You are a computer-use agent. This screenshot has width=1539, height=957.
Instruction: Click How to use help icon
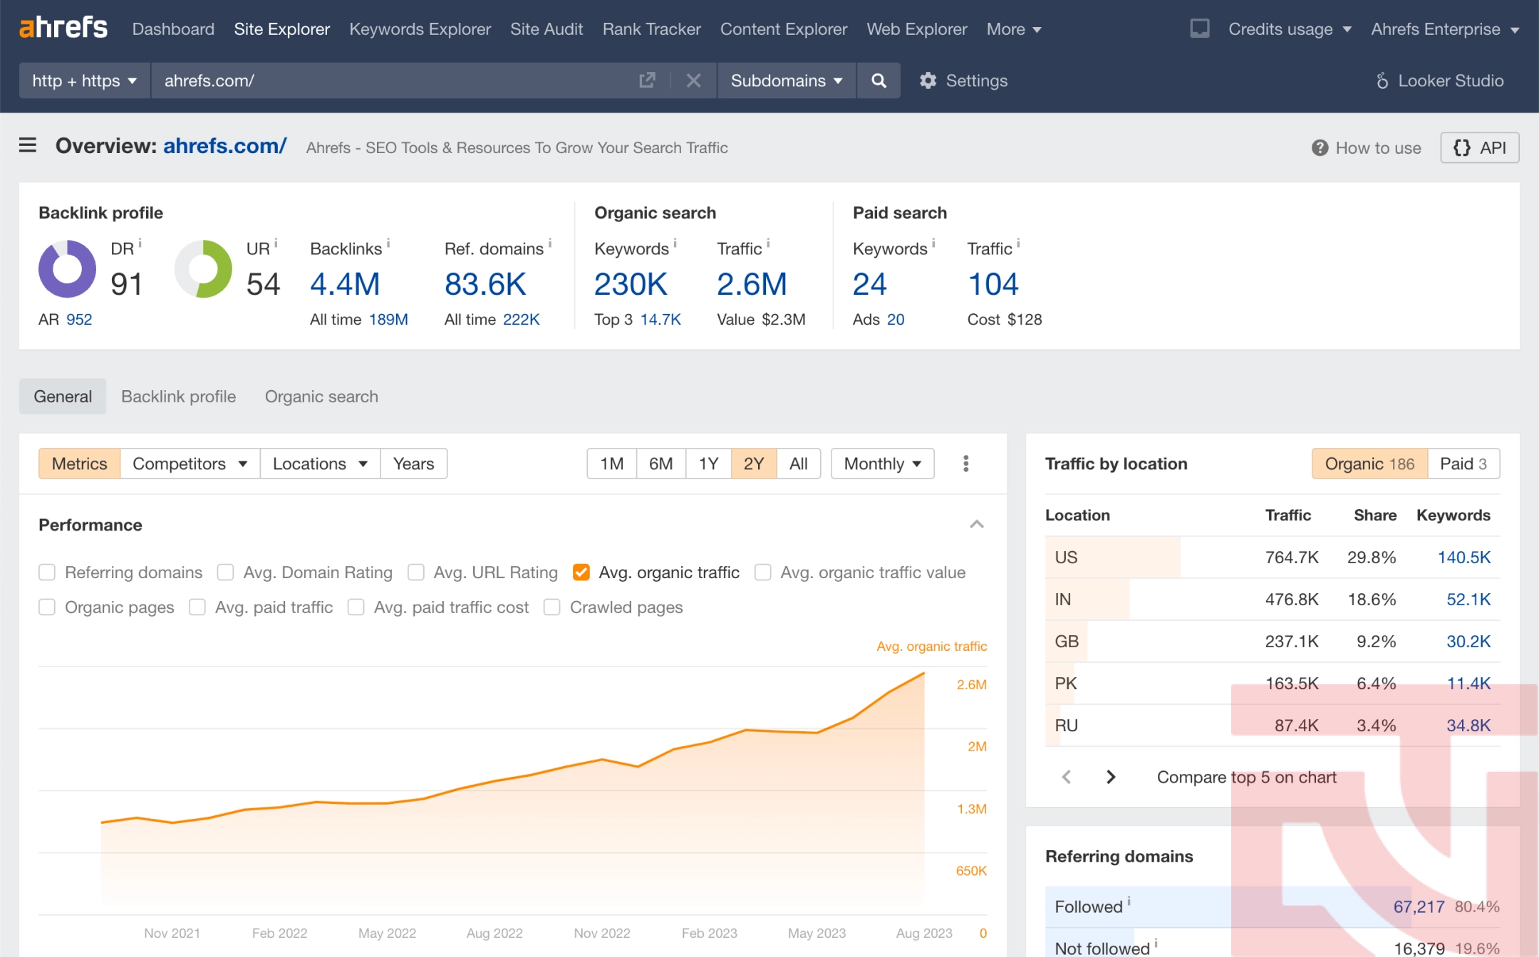[x=1320, y=147]
